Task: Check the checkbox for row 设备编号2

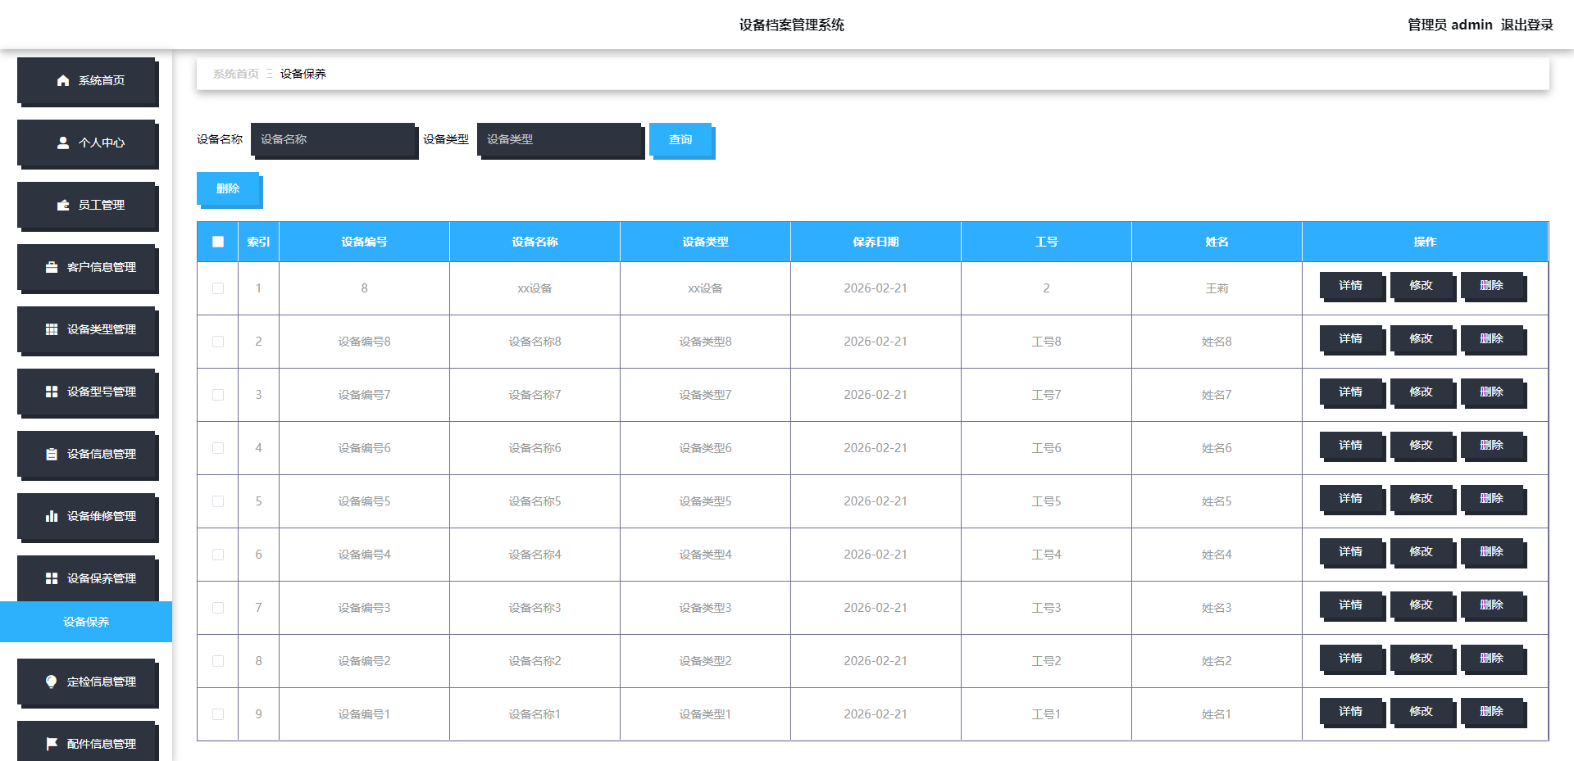Action: point(218,661)
